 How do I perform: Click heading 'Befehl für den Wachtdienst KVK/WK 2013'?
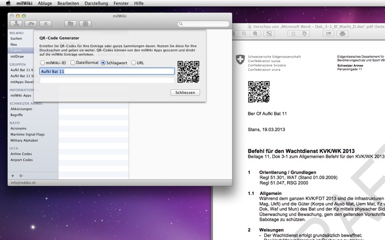point(301,151)
